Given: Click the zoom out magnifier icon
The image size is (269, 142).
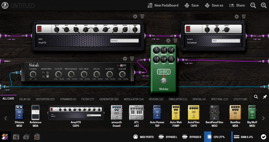Looking at the screenshot, I should (253, 5).
